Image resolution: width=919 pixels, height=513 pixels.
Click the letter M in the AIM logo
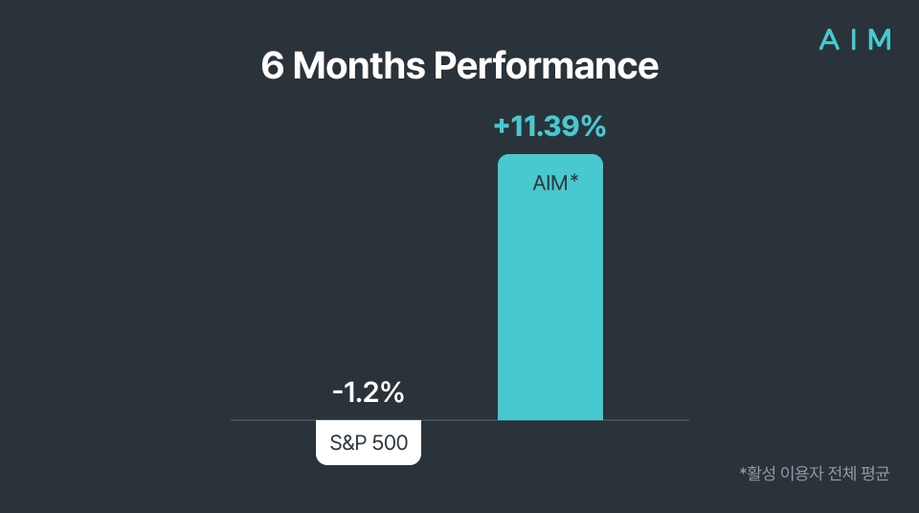(879, 40)
